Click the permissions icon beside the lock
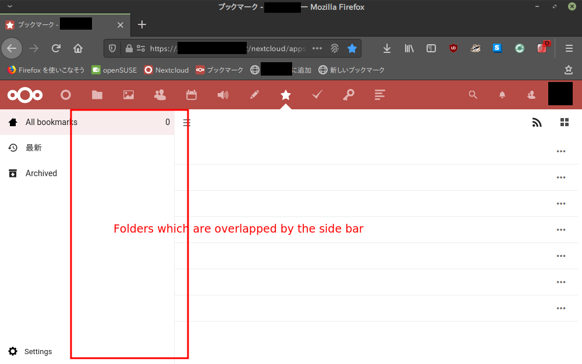The width and height of the screenshot is (582, 364). [x=141, y=49]
